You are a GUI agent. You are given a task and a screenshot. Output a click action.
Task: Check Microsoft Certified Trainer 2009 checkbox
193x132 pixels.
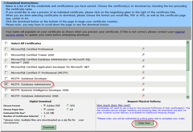[6, 55]
